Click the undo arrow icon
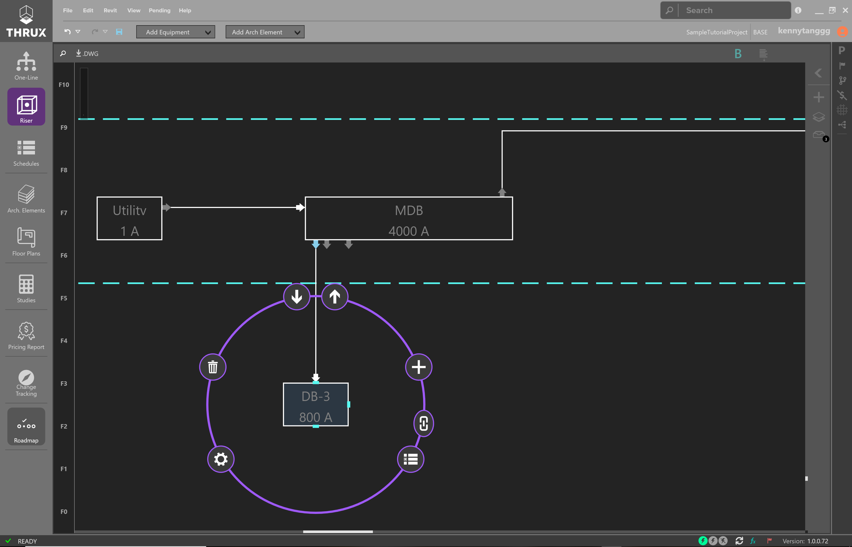Screen dimensions: 852x547 click(x=67, y=32)
